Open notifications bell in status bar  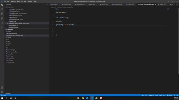177,95
